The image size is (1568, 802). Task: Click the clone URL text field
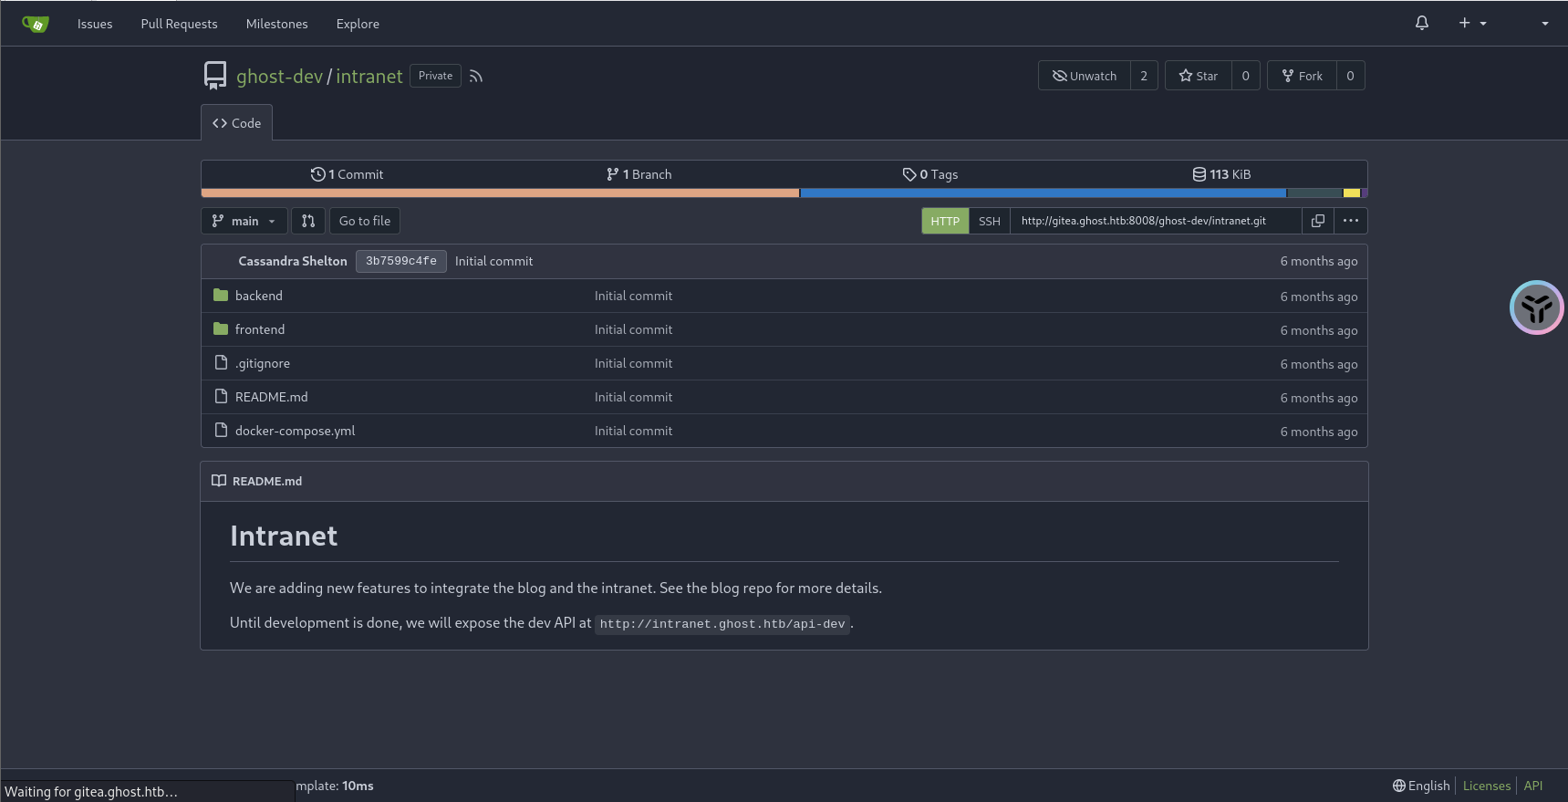click(1155, 221)
